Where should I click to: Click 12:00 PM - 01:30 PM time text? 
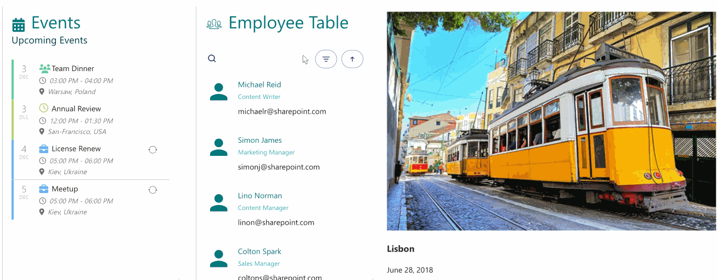click(81, 121)
